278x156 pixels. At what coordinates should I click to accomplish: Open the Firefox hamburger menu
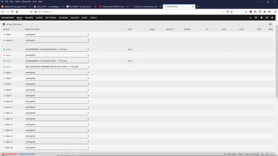click(x=275, y=12)
